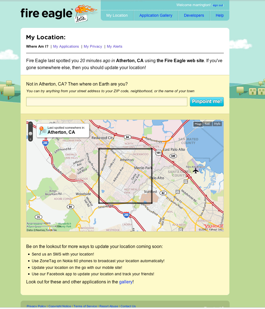
Task: Open the Report Abuse footer link
Action: coord(109,306)
